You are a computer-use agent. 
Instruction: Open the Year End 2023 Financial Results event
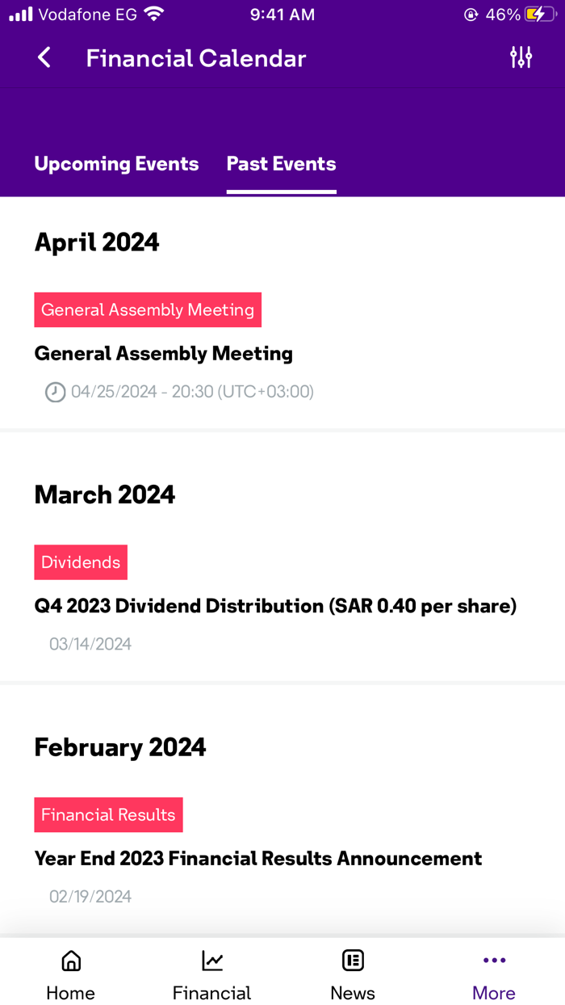(258, 858)
